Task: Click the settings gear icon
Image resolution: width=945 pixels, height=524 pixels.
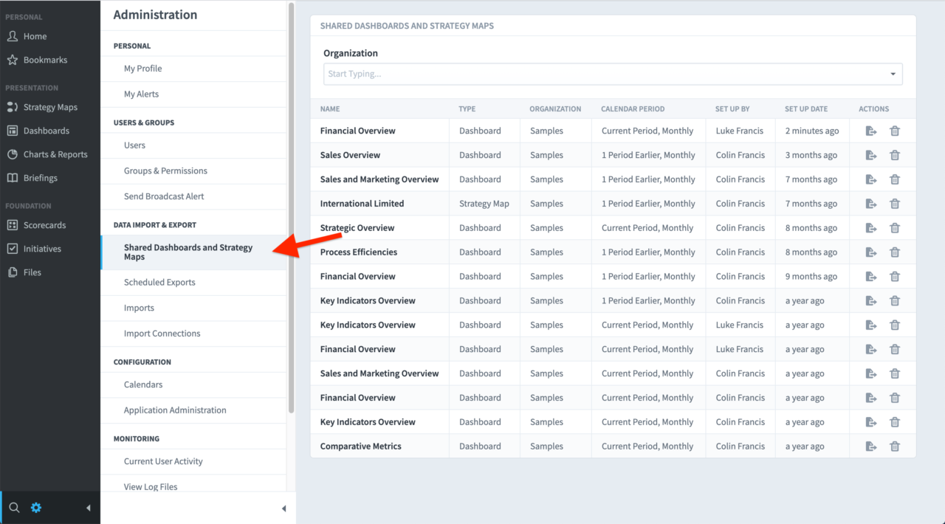Action: click(x=35, y=508)
